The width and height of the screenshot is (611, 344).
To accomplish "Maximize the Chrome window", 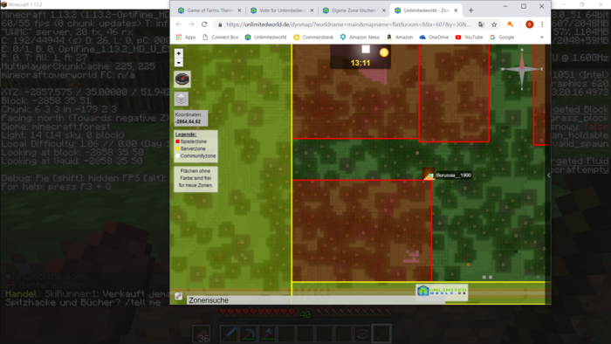I will [524, 7].
